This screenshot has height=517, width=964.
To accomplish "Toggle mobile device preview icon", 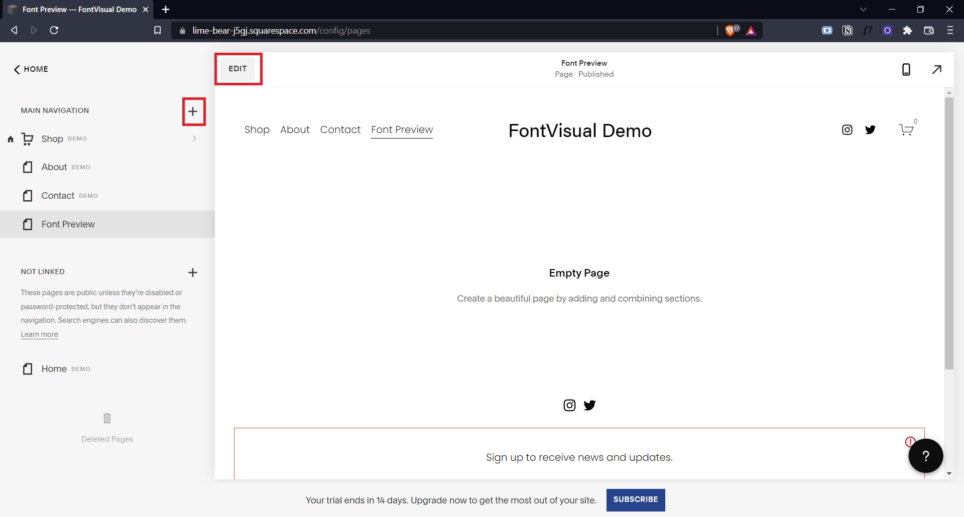I will pos(906,69).
